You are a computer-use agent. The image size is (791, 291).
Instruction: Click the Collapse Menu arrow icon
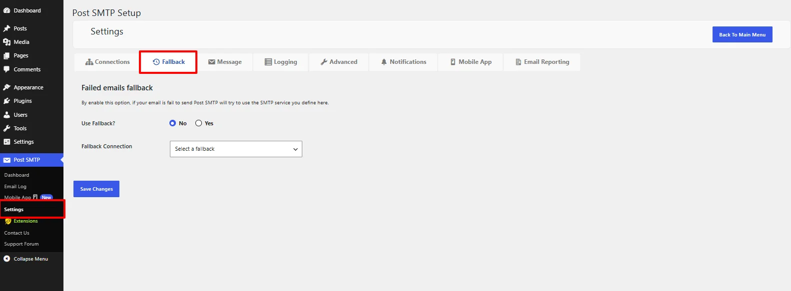tap(7, 259)
